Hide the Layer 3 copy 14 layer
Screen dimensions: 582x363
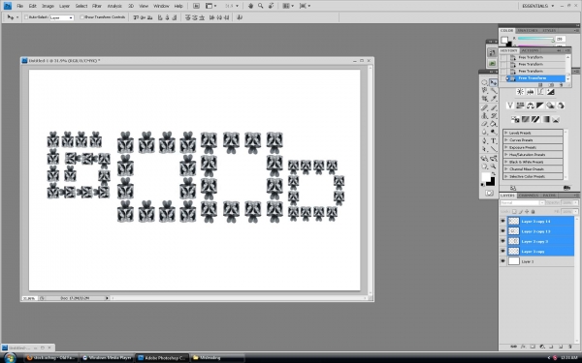(502, 221)
